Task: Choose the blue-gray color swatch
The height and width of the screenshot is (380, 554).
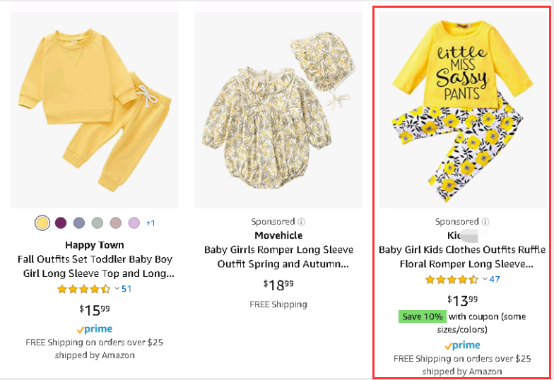Action: (x=79, y=223)
